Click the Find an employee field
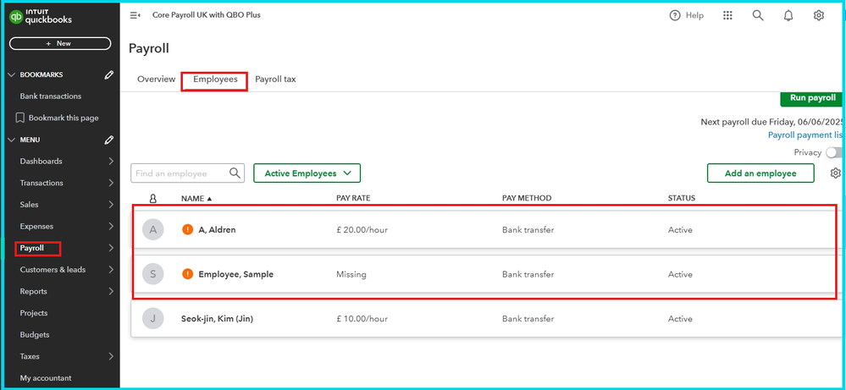 [187, 173]
